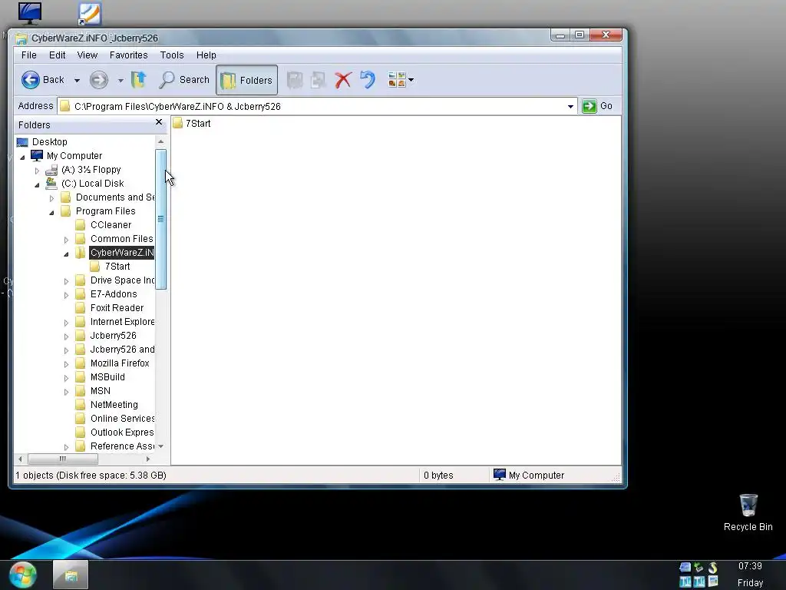The height and width of the screenshot is (590, 786).
Task: Click the address bar path field
Action: click(311, 106)
